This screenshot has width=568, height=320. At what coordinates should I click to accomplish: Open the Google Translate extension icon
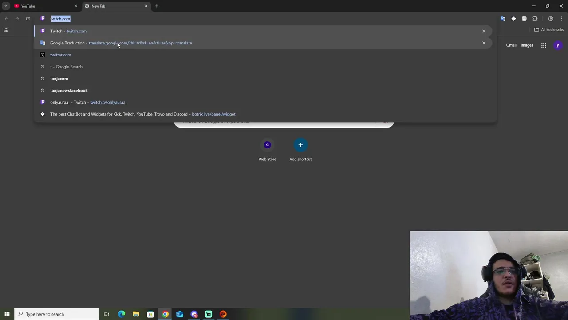[x=503, y=19]
